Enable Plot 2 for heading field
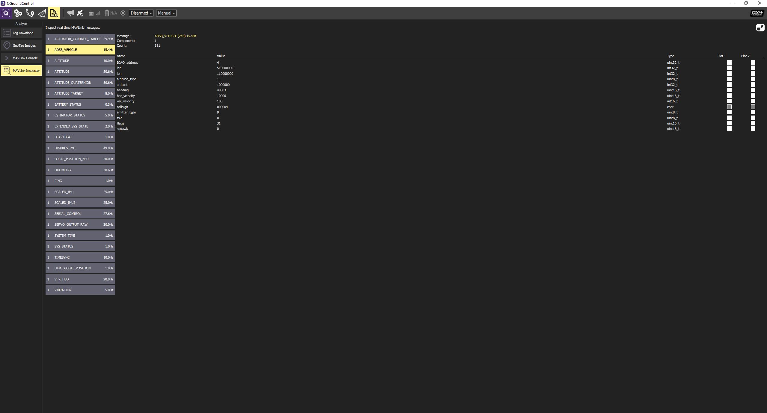The width and height of the screenshot is (767, 413). (x=753, y=90)
